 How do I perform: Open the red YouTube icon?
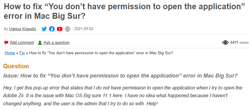click(60, 29)
